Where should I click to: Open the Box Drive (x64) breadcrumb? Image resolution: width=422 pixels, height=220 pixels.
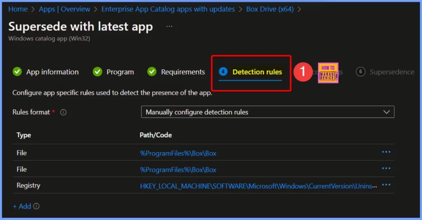click(x=270, y=9)
